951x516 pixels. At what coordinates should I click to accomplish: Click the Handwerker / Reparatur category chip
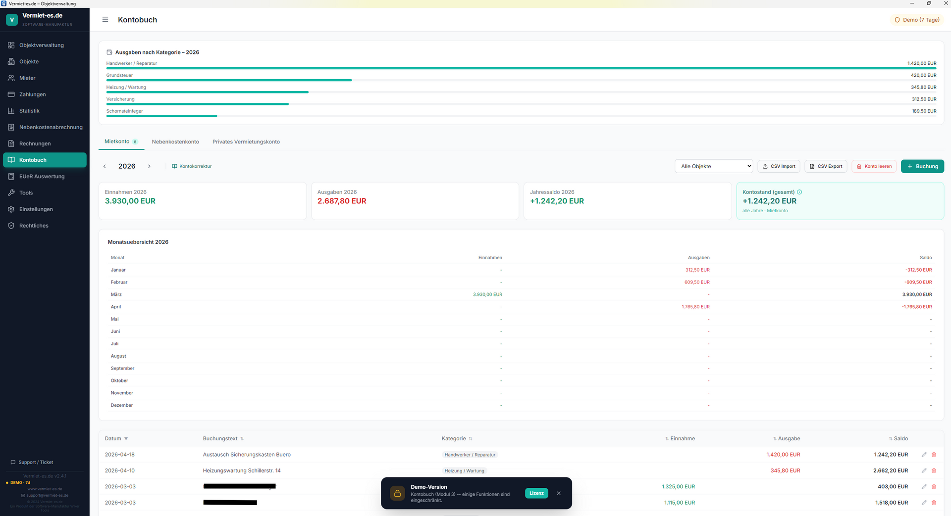pos(470,455)
